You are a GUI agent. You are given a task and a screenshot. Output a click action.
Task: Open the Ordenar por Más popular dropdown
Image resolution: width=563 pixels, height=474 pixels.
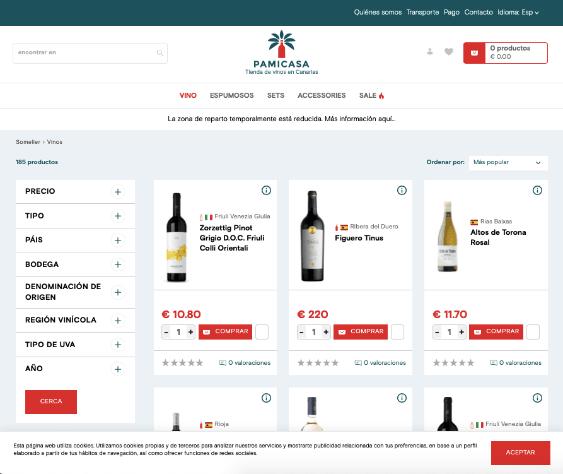(x=507, y=162)
